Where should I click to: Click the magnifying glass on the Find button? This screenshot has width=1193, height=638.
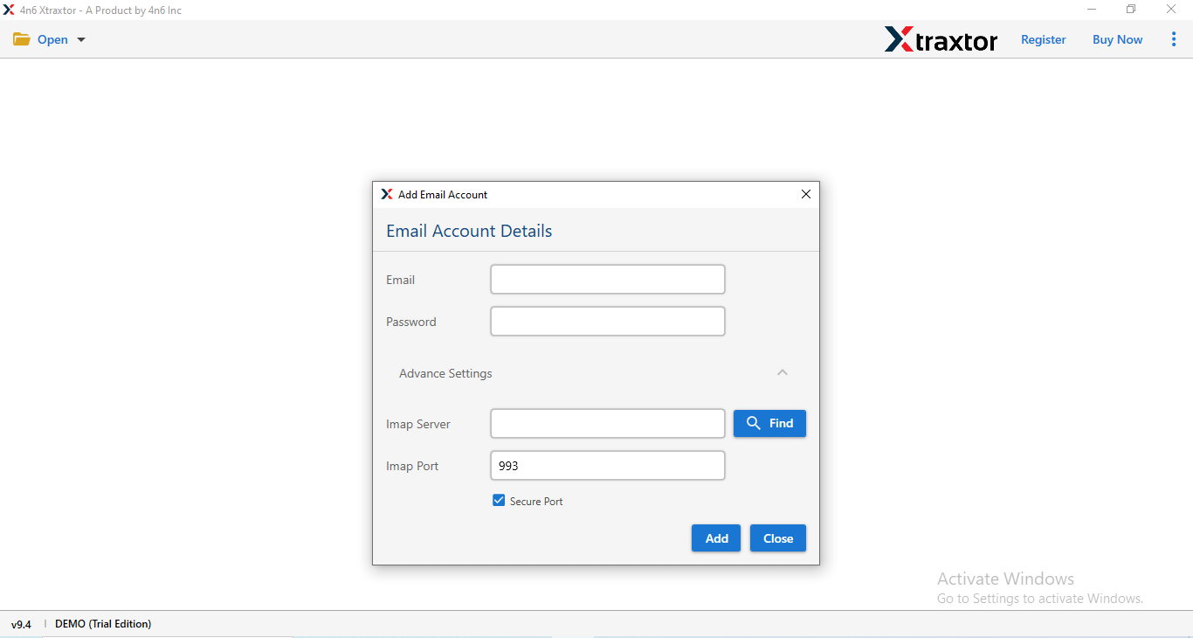tap(755, 423)
